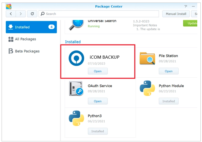Click the green Update button
This screenshot has height=142, width=202.
coord(190,23)
